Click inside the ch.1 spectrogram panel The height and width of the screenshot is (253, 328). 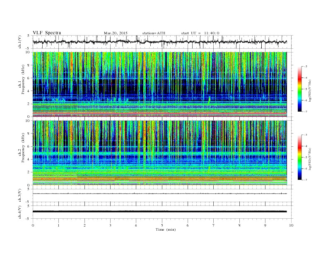tap(159, 84)
